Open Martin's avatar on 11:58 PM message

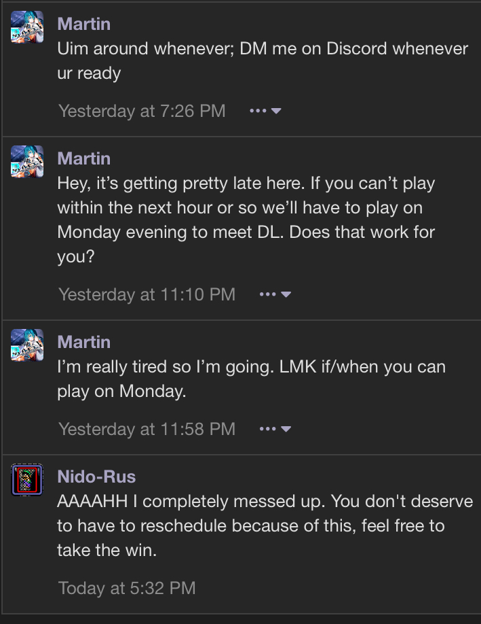pos(27,345)
